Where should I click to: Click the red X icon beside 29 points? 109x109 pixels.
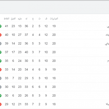(x=0, y=104)
